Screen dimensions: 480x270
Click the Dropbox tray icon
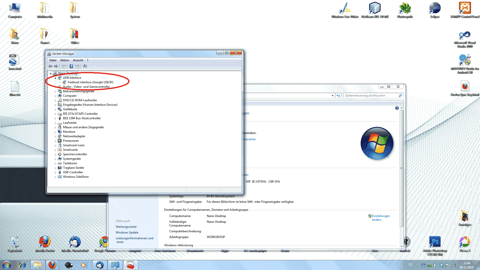tap(441, 265)
